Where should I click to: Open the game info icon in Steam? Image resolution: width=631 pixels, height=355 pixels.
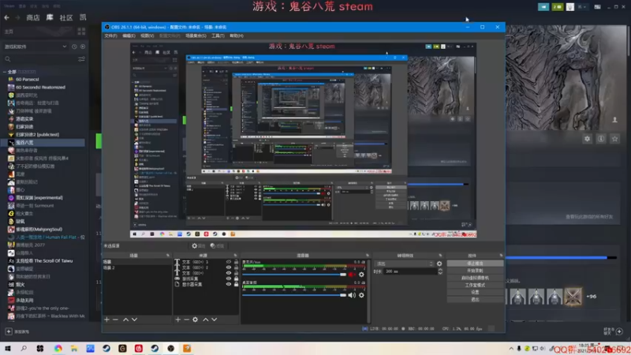pyautogui.click(x=601, y=139)
